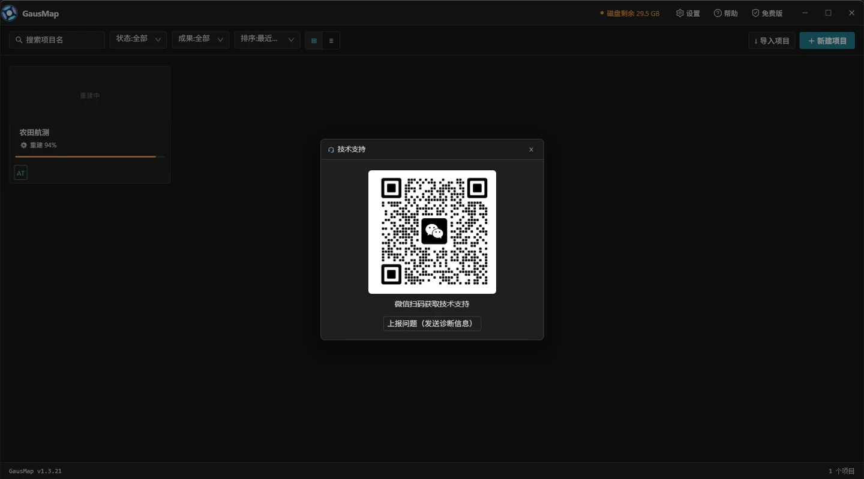Viewport: 864px width, 479px height.
Task: Open the 帮助 help menu
Action: coord(726,13)
